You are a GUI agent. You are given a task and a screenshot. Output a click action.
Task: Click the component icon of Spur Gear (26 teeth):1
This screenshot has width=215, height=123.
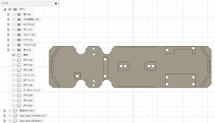[x=15, y=121]
